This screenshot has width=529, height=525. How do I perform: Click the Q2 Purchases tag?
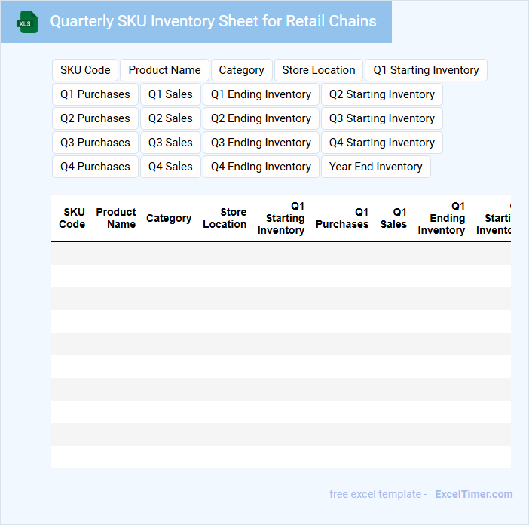(x=95, y=118)
